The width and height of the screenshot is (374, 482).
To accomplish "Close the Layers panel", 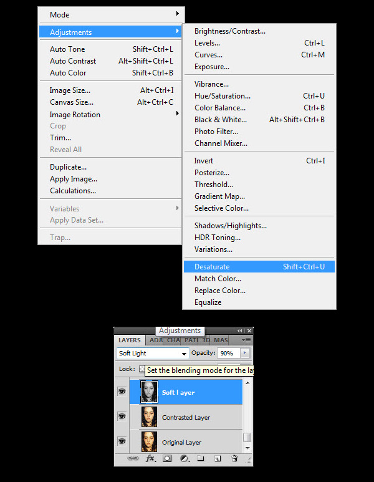I will (249, 330).
